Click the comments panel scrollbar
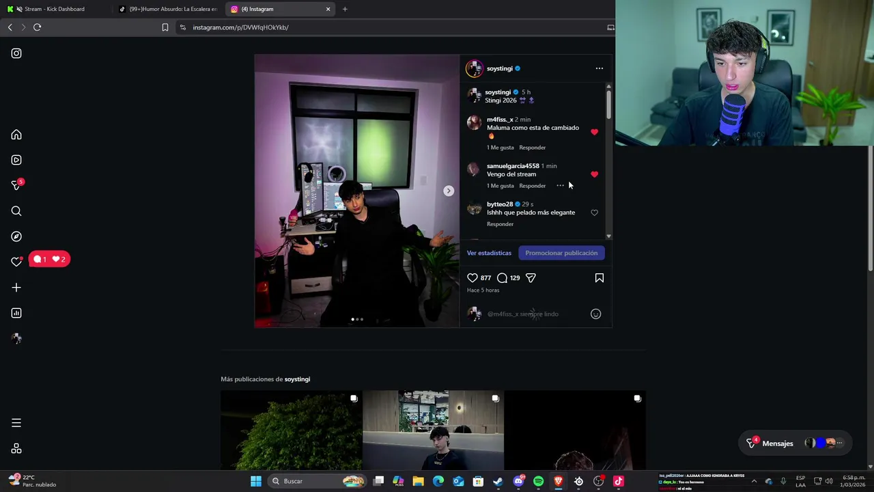Viewport: 874px width, 492px height. pyautogui.click(x=608, y=105)
